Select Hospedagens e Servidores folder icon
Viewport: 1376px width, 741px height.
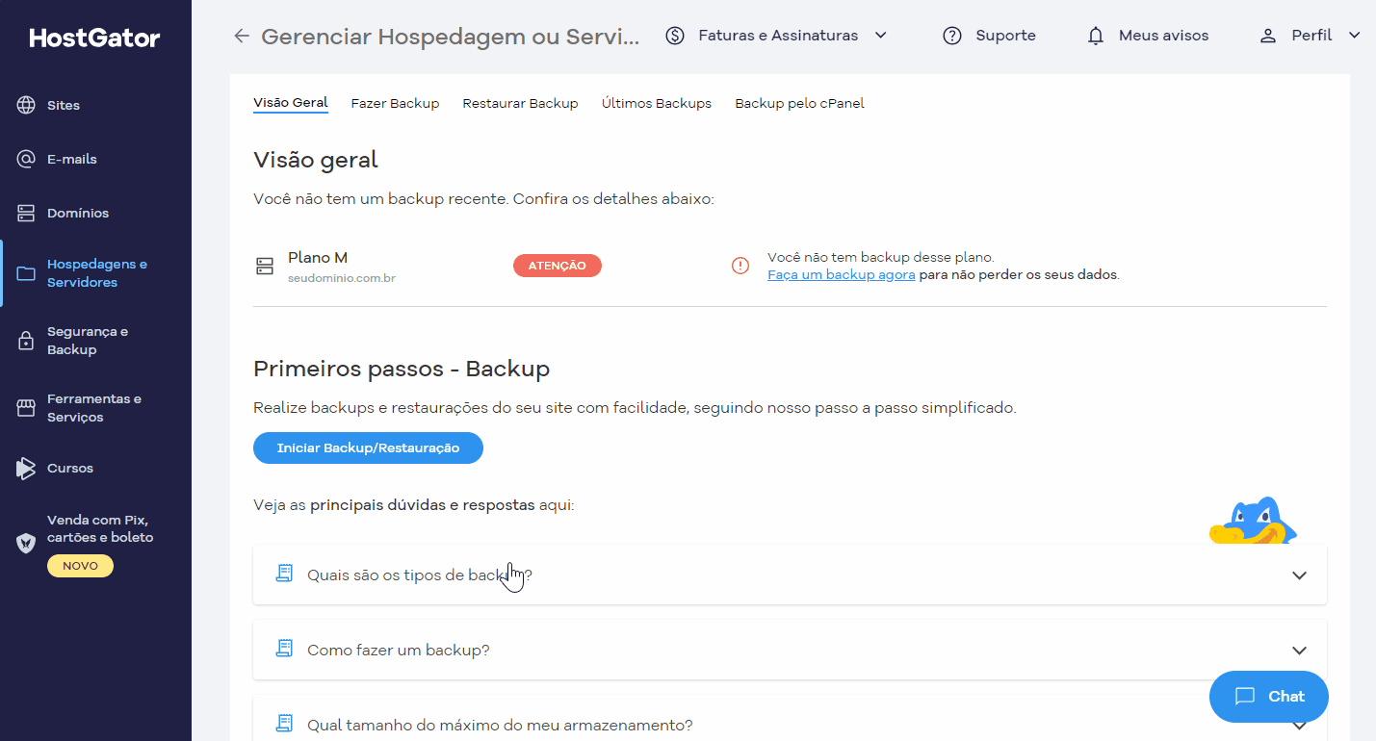26,273
